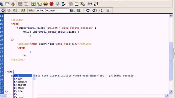
Task: Click 'mysql_fetch_array' in the while statement
Action: click(x=52, y=32)
